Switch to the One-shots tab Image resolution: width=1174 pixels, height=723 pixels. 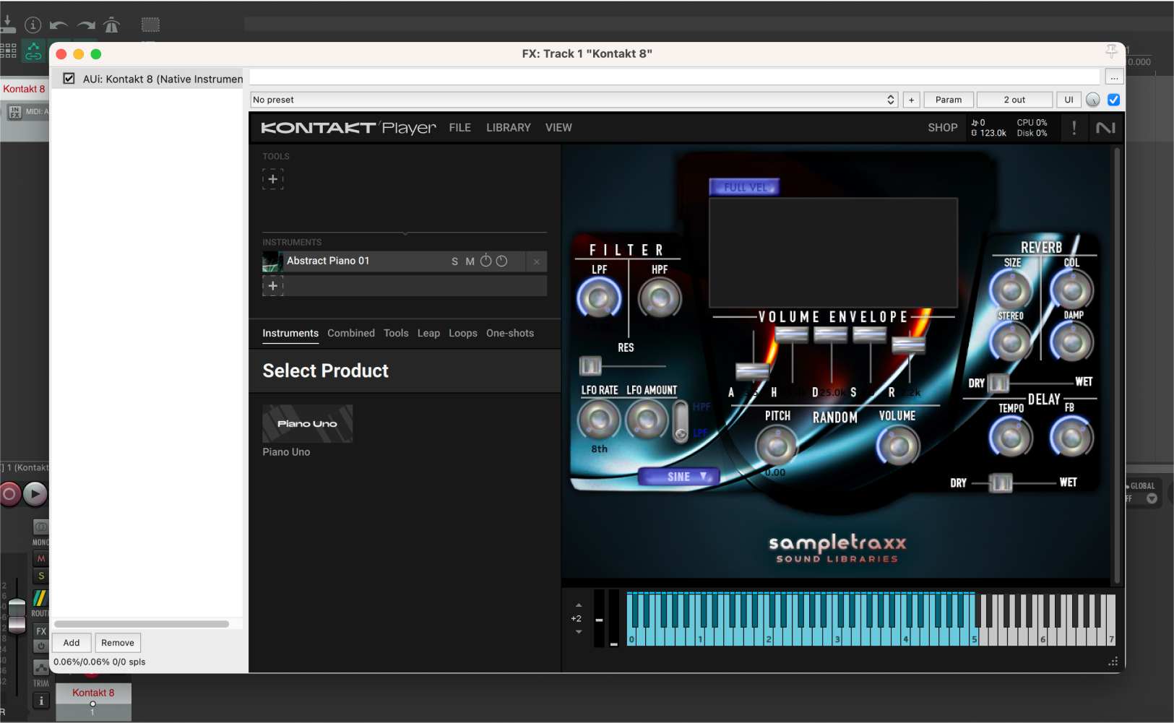click(509, 333)
